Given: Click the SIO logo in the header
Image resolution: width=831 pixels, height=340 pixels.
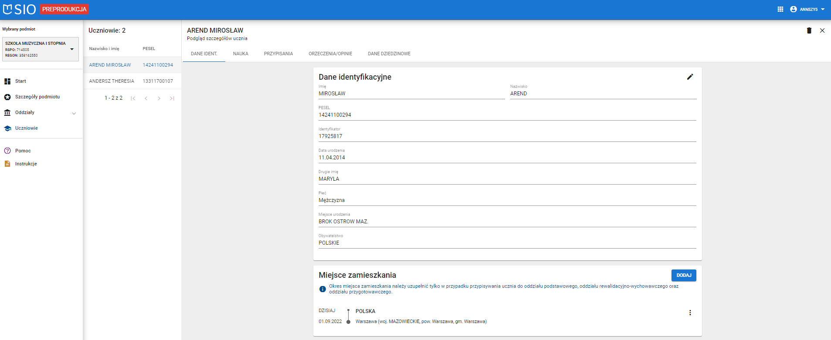Looking at the screenshot, I should 20,9.
